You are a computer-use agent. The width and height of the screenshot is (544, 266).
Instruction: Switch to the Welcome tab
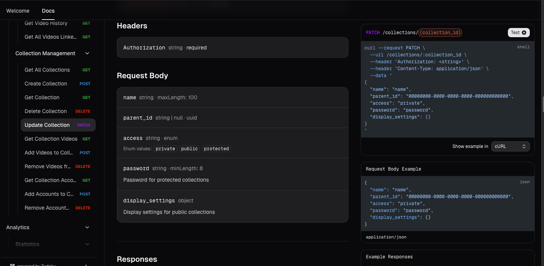[18, 11]
